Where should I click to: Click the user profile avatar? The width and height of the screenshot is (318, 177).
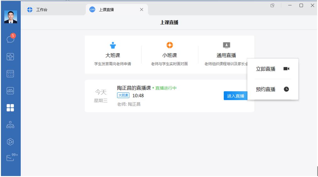(10, 17)
